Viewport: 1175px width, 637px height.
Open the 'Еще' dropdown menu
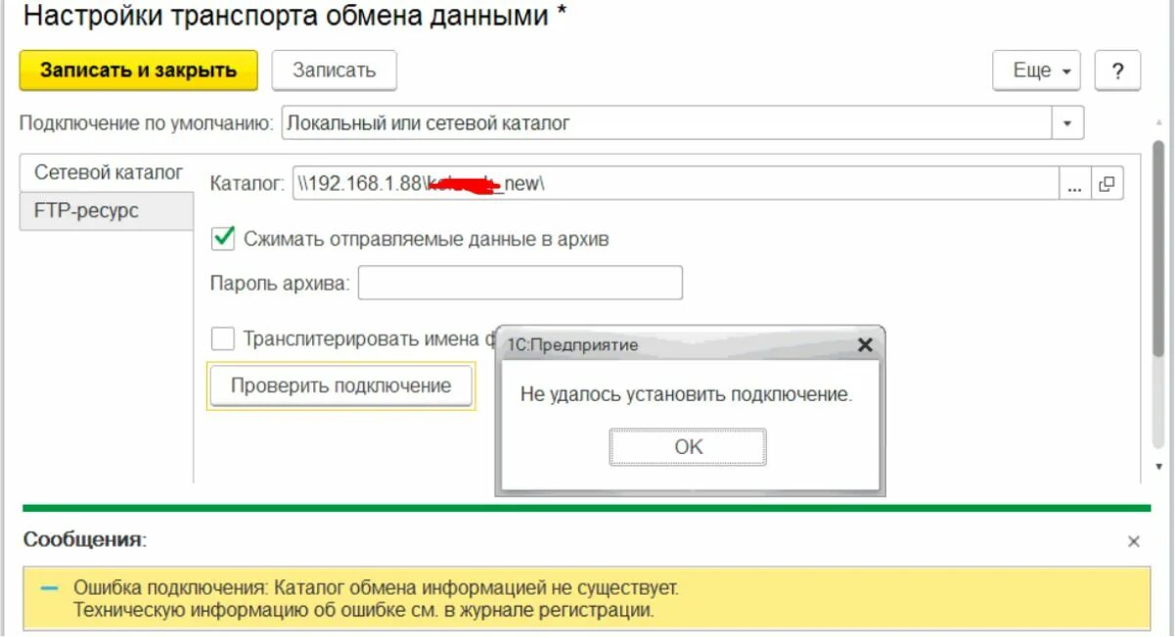pos(1037,70)
